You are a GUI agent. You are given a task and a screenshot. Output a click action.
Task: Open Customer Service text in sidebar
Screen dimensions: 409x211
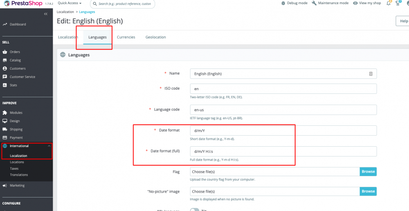(22, 77)
